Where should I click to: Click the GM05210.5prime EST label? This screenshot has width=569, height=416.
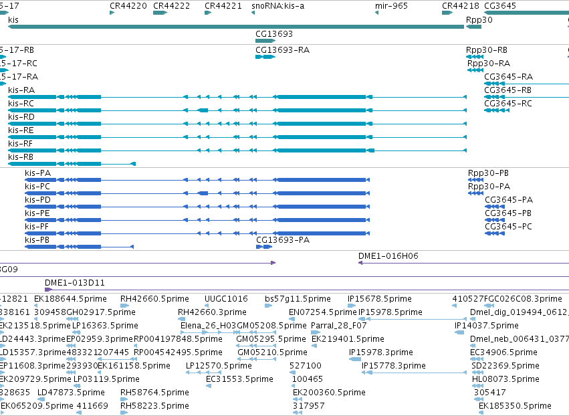click(273, 353)
